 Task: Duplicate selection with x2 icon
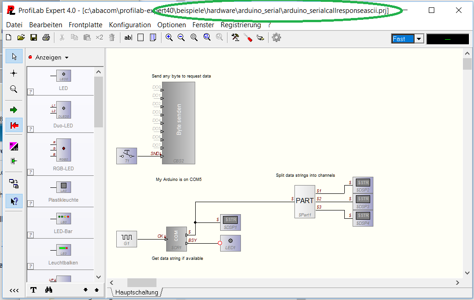pos(99,37)
